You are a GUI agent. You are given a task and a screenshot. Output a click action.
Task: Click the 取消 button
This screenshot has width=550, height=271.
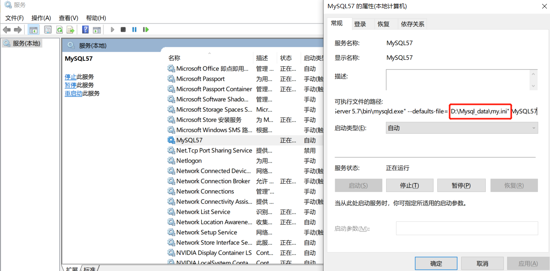click(x=483, y=264)
